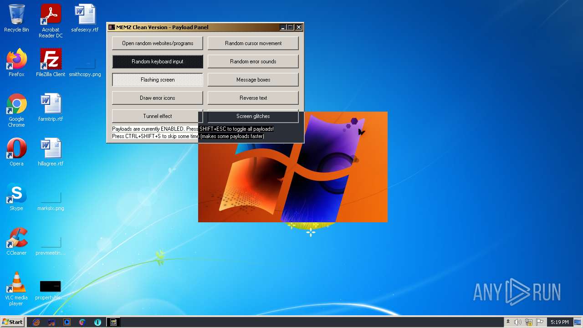The height and width of the screenshot is (328, 583).
Task: Minimize the MEMZ Payload Panel window
Action: (282, 27)
